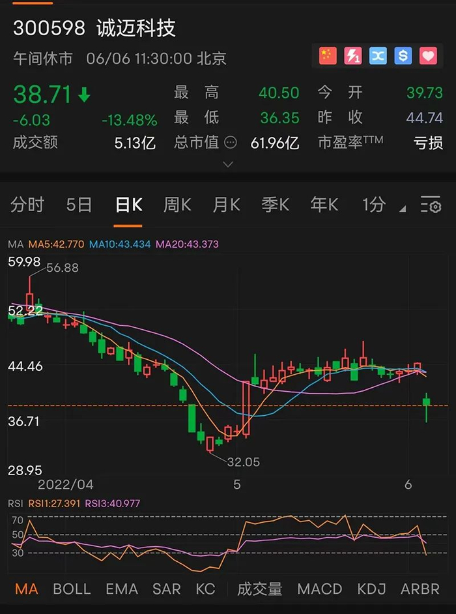Tap the 2022/04 date axis label

click(65, 485)
